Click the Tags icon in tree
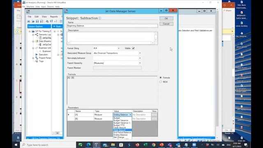This screenshot has width=263, height=148. click(37, 61)
